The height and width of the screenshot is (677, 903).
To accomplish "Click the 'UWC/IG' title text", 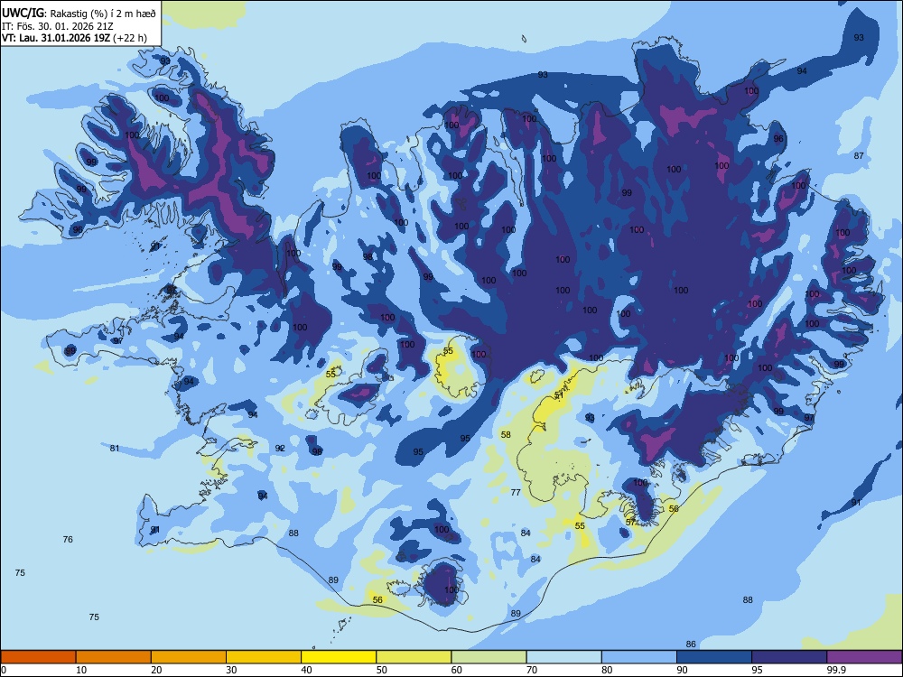I will tap(23, 14).
